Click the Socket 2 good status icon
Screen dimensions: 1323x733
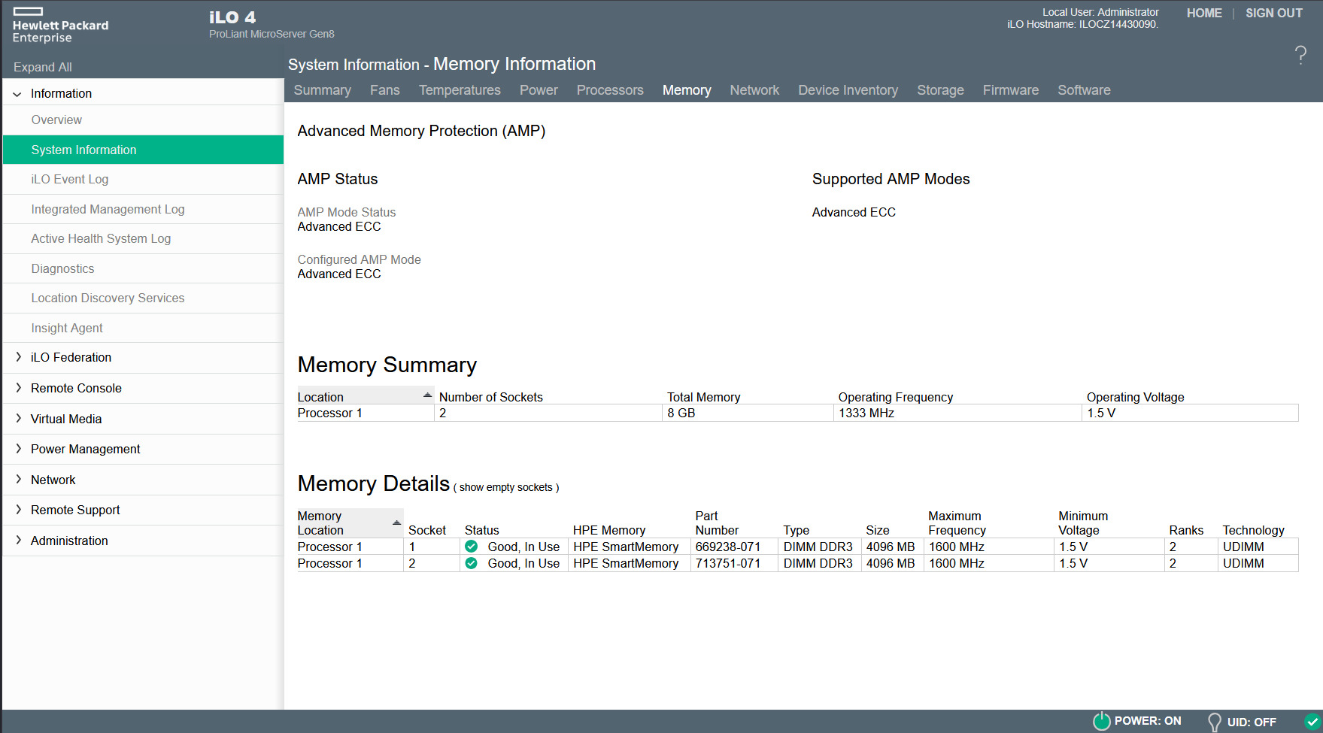tap(472, 563)
